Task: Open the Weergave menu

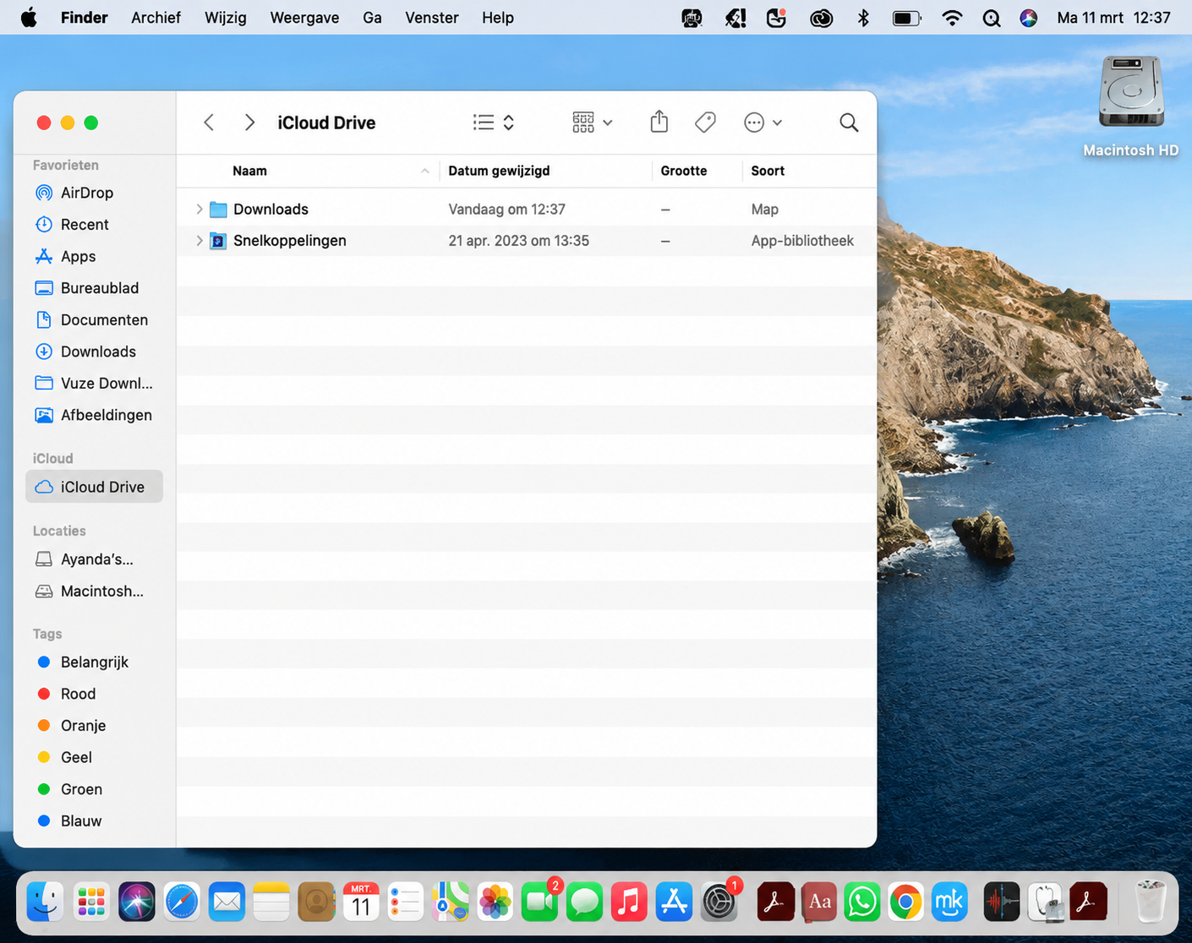Action: tap(304, 18)
